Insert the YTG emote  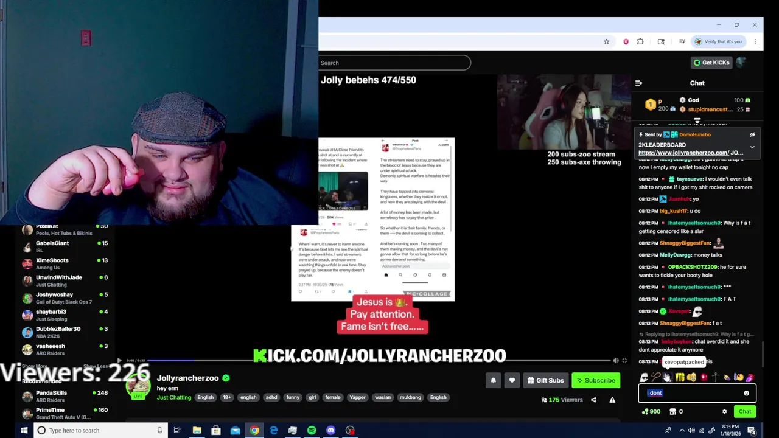(x=680, y=378)
